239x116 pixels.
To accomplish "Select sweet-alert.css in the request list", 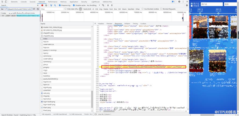I will tap(66, 44).
